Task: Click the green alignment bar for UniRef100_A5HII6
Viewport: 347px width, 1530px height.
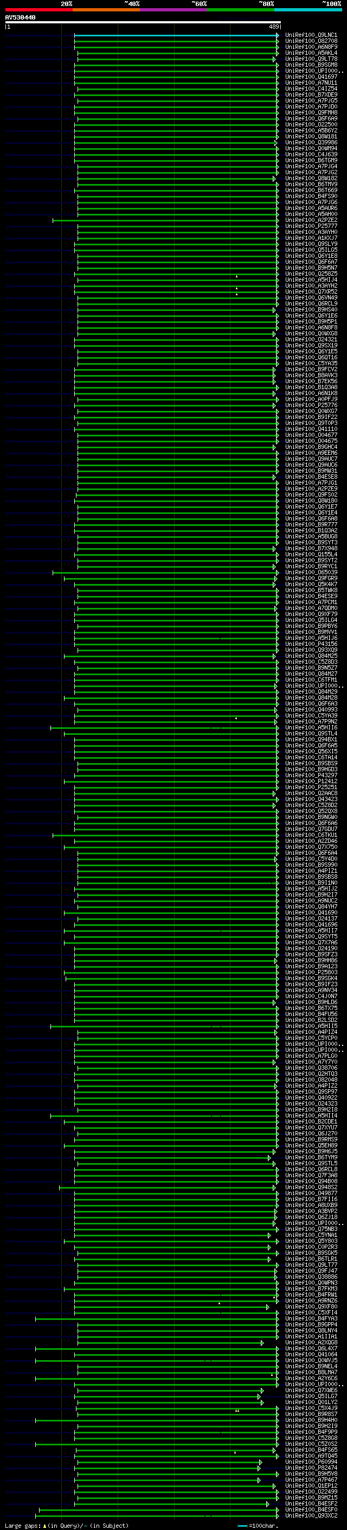Action: (x=164, y=728)
